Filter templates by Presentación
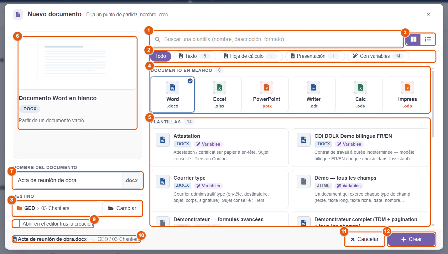 tap(315, 56)
